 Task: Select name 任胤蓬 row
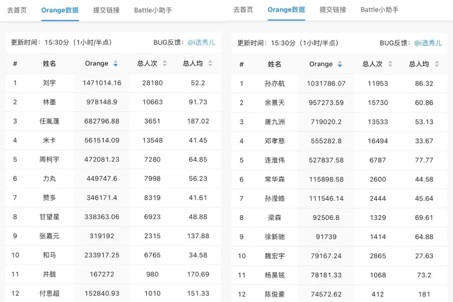tap(49, 121)
